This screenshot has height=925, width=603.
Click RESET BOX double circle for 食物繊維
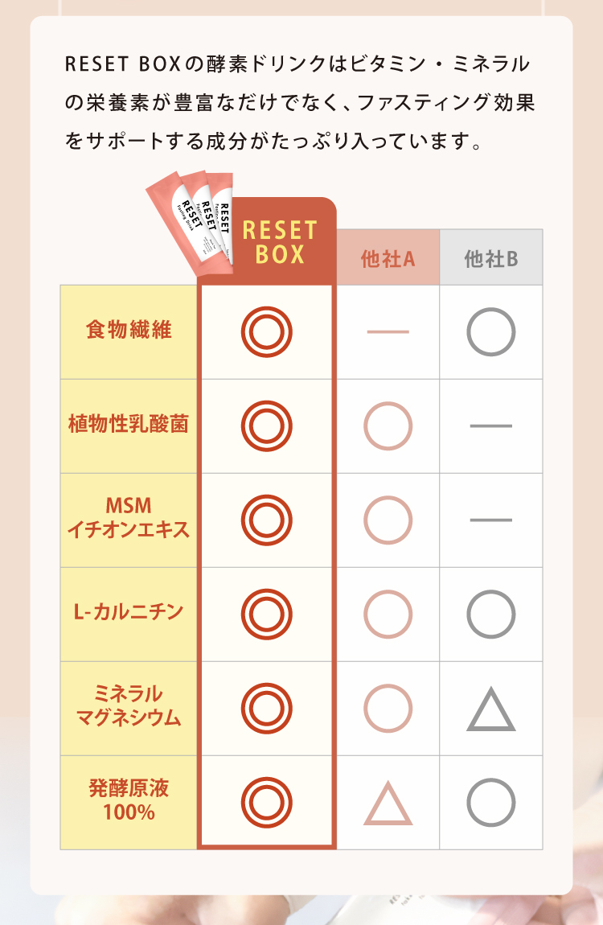(267, 331)
